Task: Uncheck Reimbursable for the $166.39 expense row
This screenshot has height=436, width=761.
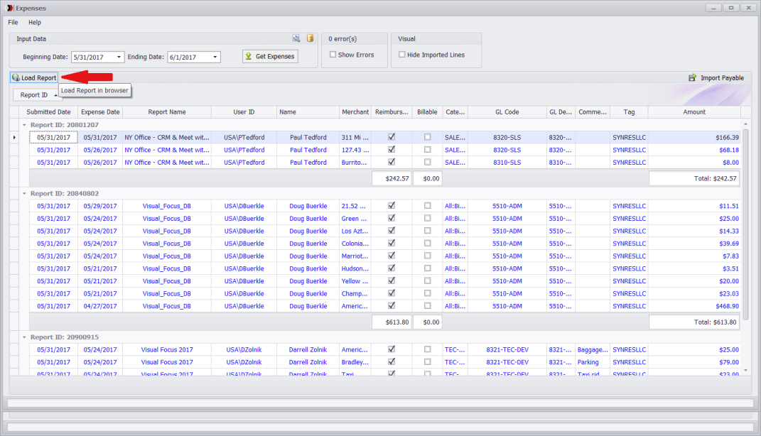Action: point(392,137)
